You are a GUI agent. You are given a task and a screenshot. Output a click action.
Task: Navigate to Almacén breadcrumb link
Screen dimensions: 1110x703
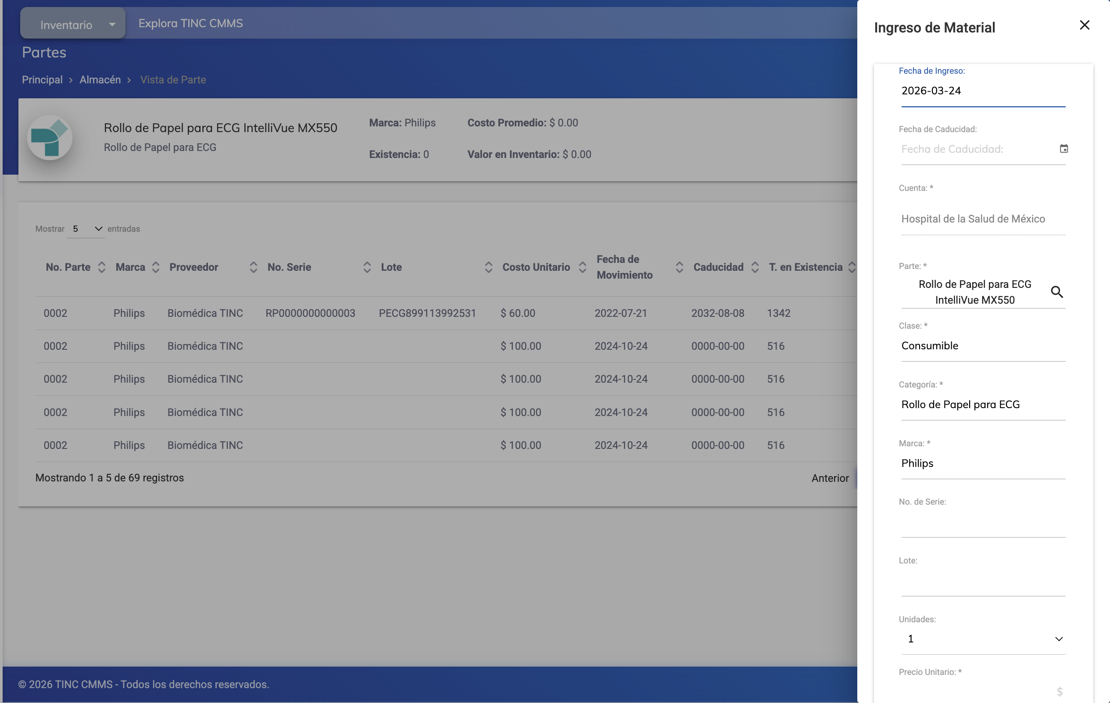pyautogui.click(x=100, y=80)
